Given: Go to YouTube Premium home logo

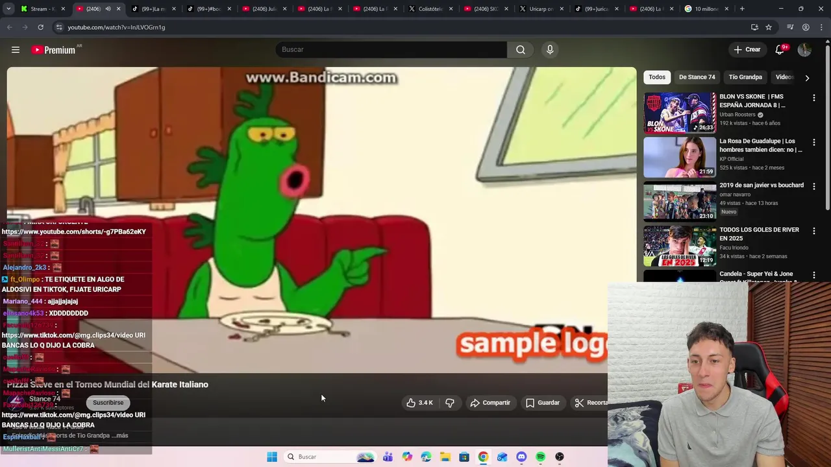Looking at the screenshot, I should 53,50.
